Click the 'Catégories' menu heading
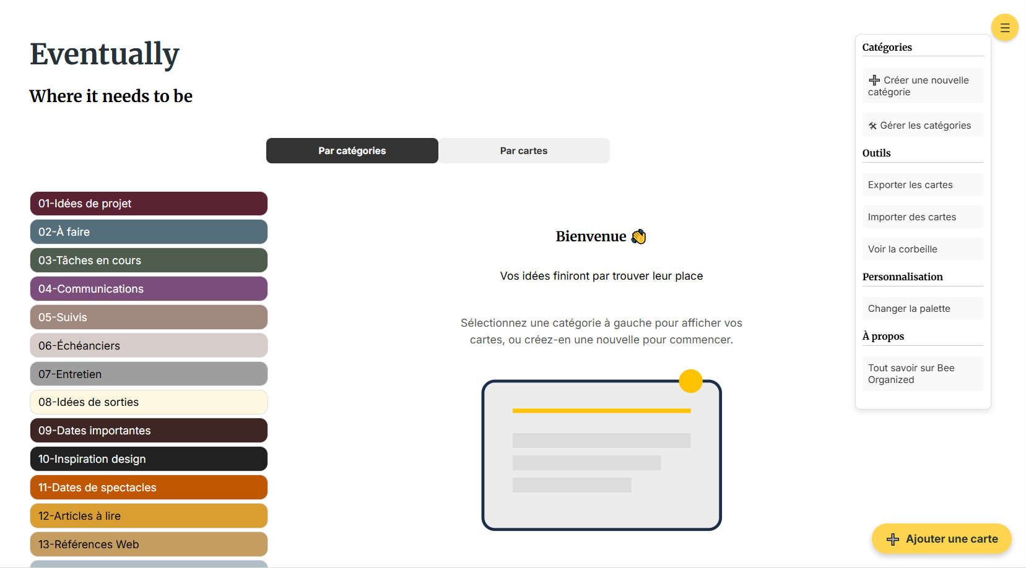Viewport: 1026px width, 568px height. (887, 47)
